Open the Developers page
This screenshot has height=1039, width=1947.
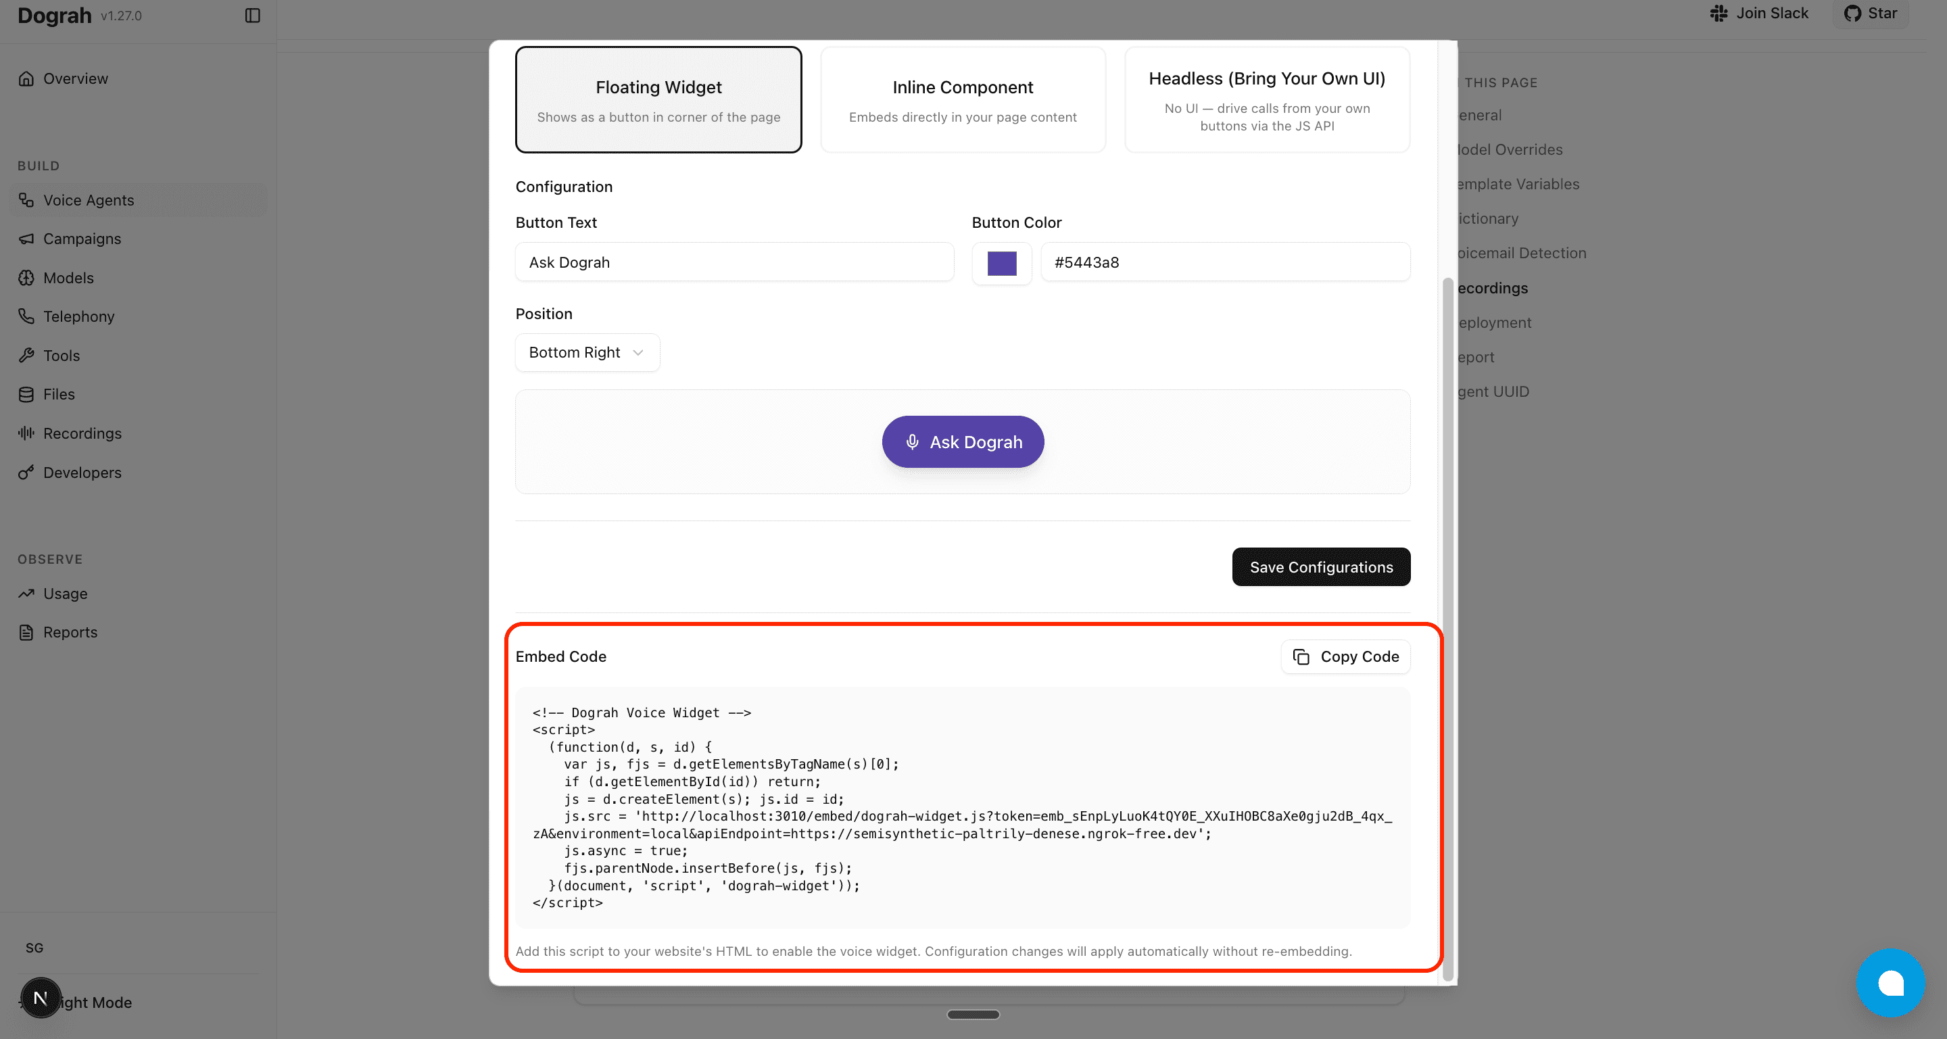coord(139,473)
